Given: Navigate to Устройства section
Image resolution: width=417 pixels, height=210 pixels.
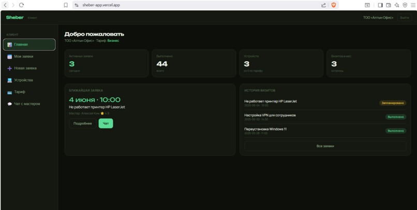Looking at the screenshot, I should pyautogui.click(x=29, y=80).
